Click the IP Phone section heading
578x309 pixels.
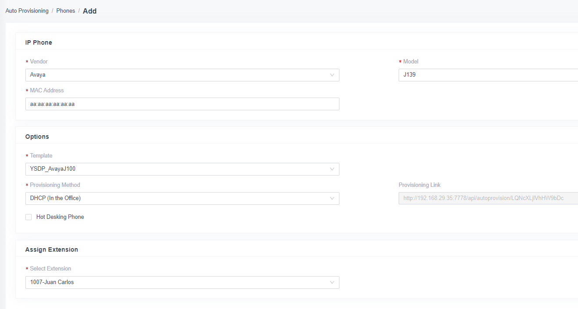39,42
